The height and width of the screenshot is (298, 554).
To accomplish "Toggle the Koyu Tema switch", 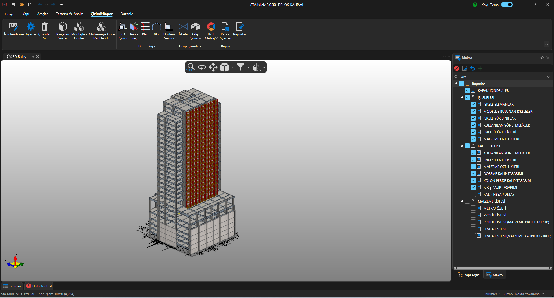I will [x=507, y=5].
